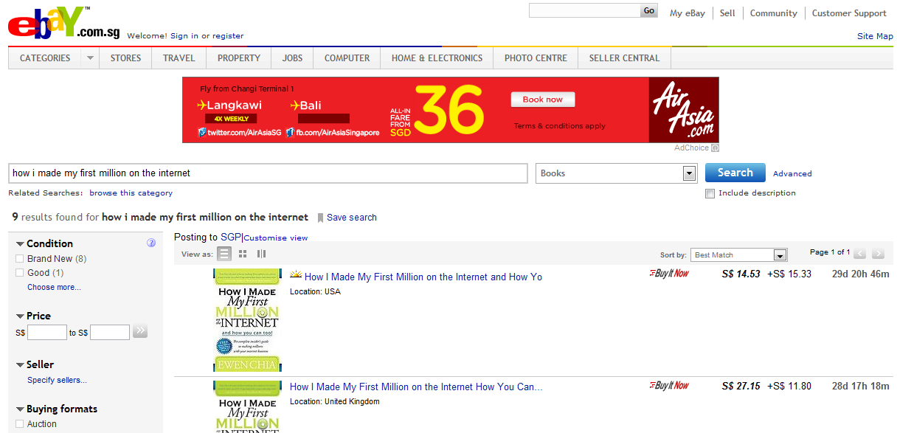Open the Seller Central tab
The width and height of the screenshot is (897, 433).
point(624,58)
